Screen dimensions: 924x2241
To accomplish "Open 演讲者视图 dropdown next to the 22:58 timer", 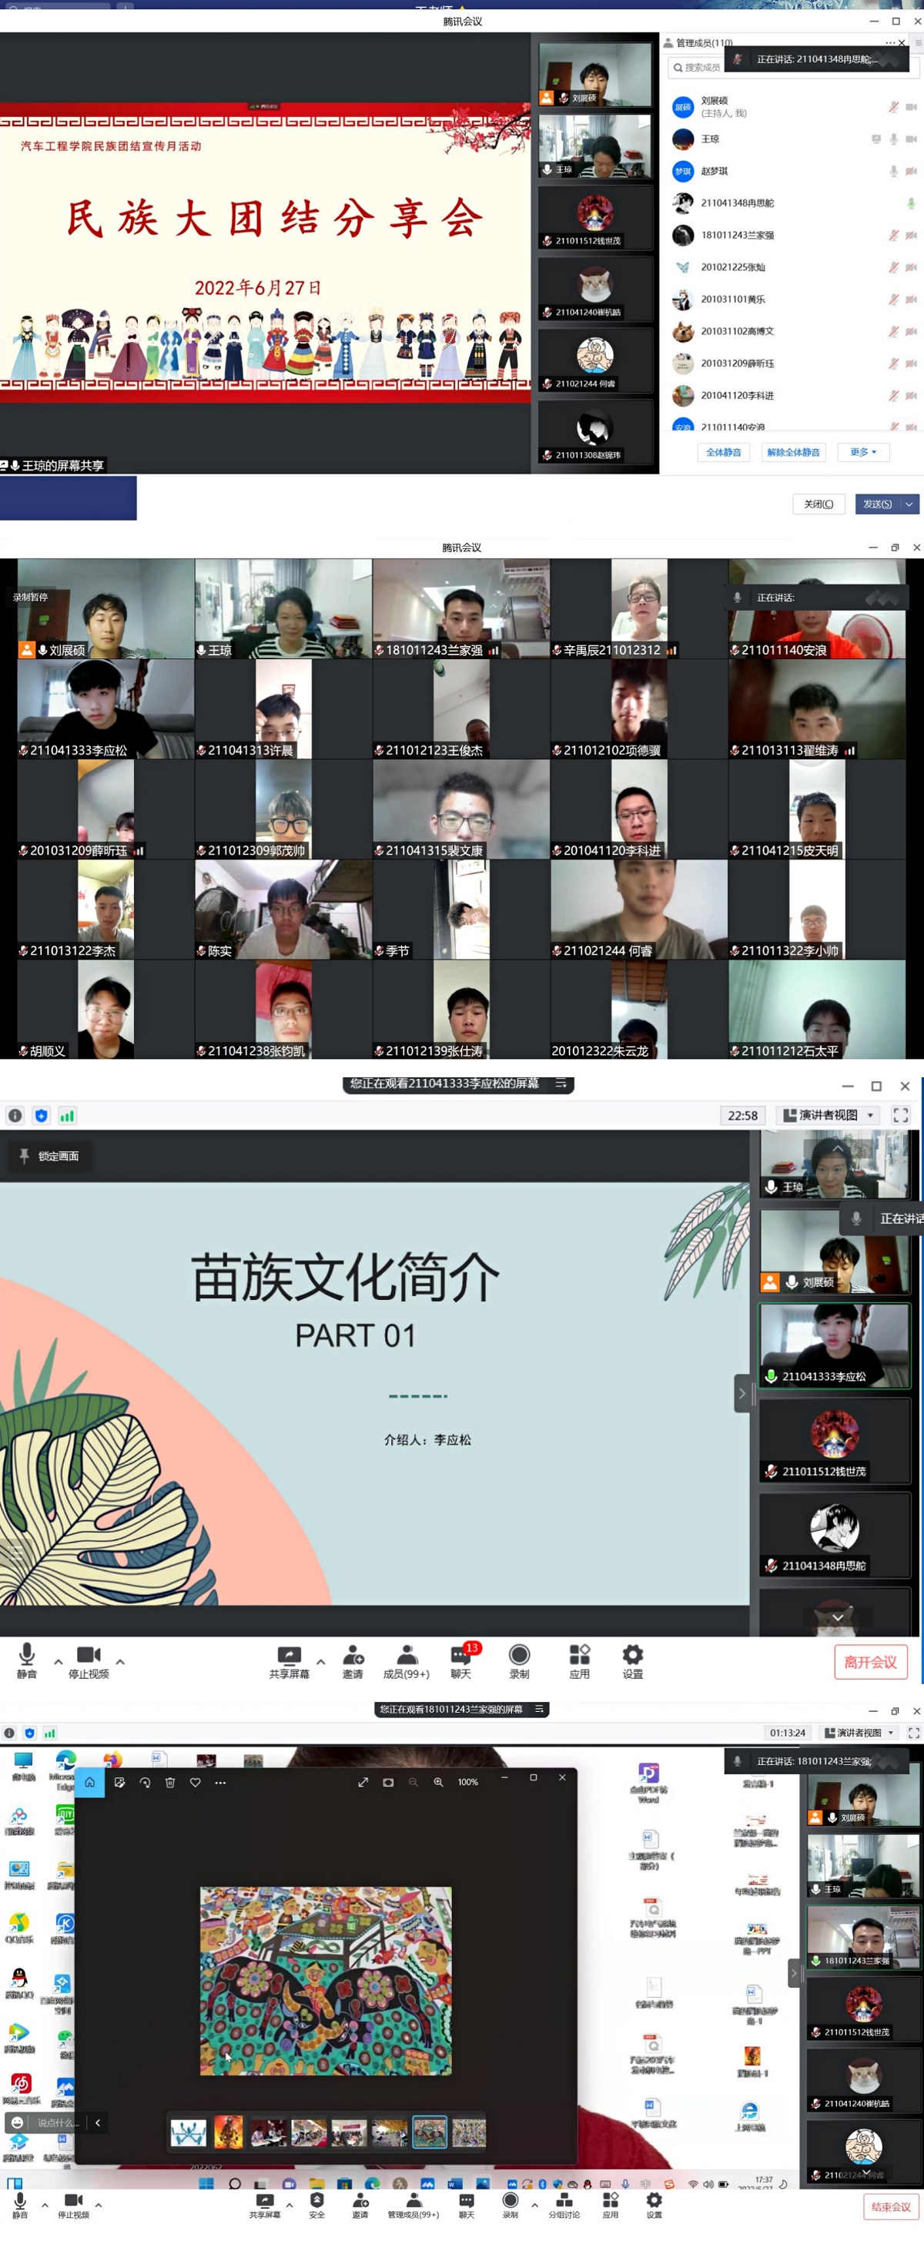I will [x=829, y=1115].
